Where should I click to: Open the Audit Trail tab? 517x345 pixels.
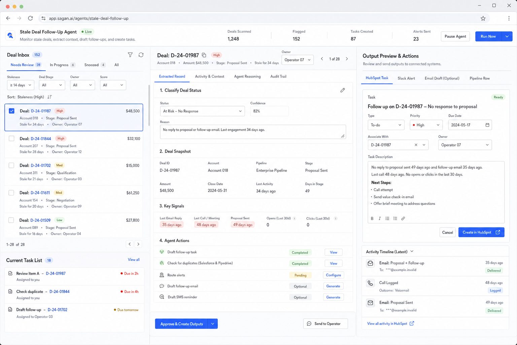point(278,76)
